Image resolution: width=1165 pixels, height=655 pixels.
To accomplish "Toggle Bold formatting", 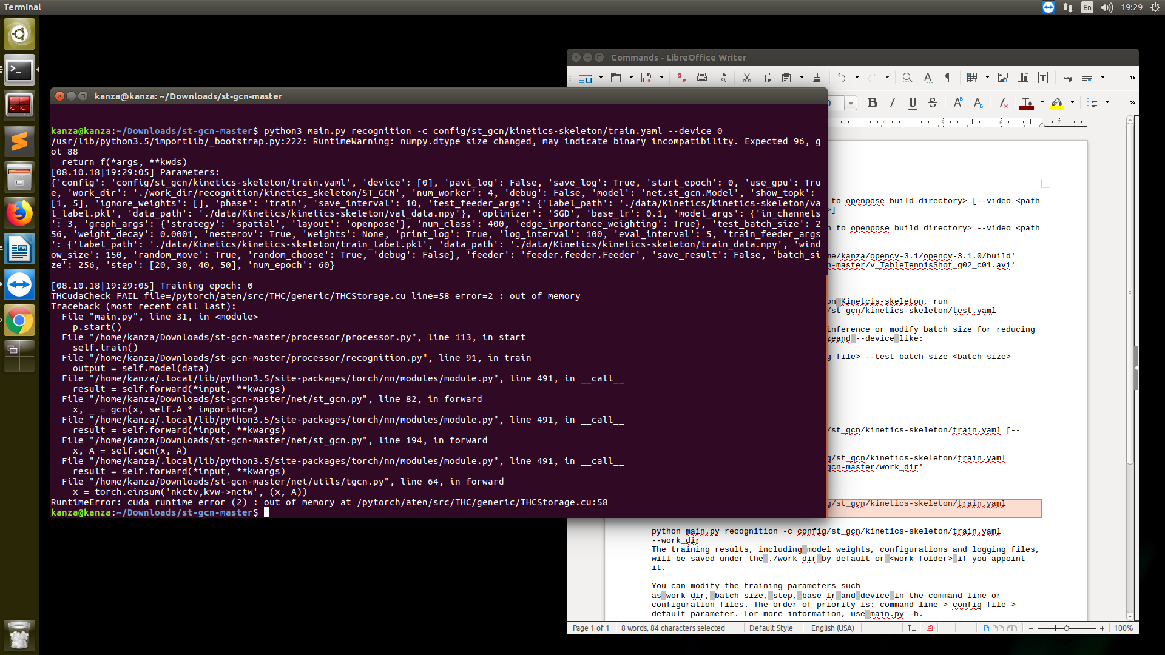I will [873, 102].
